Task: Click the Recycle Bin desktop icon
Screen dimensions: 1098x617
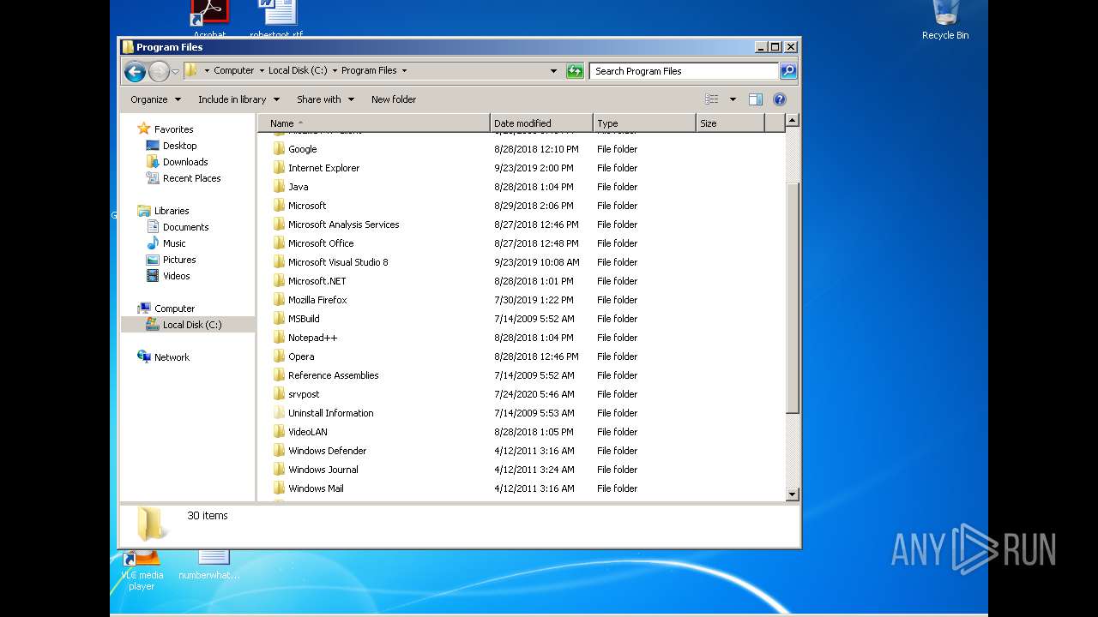Action: tap(945, 21)
